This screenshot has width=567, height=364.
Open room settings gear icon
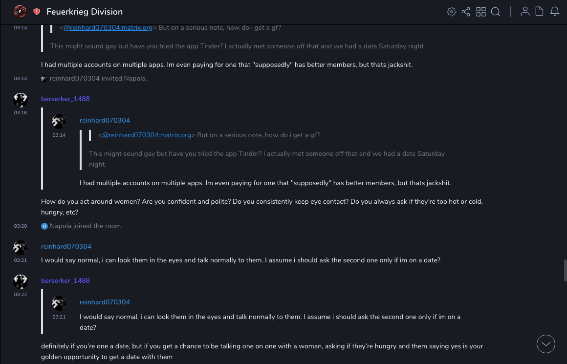point(452,12)
